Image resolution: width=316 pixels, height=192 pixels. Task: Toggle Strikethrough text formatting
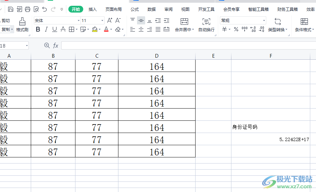63,30
